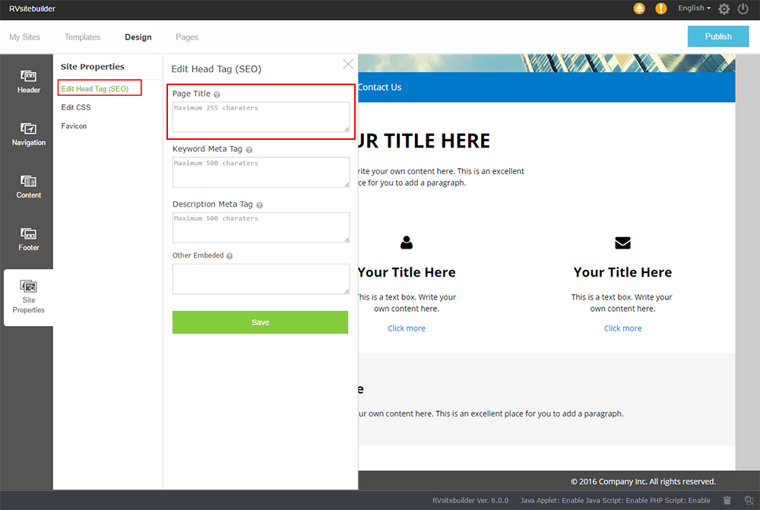Open the Footer design panel
Viewport: 760px width, 510px height.
pyautogui.click(x=29, y=239)
